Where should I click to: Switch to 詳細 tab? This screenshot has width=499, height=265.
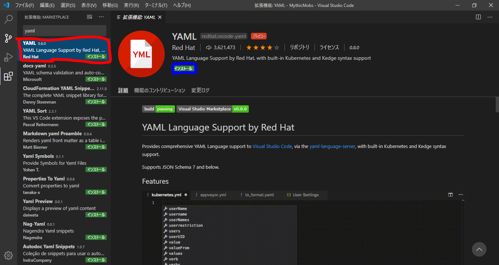(123, 90)
